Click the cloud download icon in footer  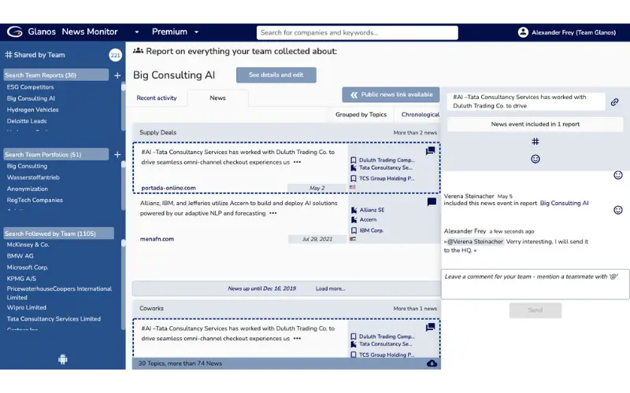click(432, 363)
